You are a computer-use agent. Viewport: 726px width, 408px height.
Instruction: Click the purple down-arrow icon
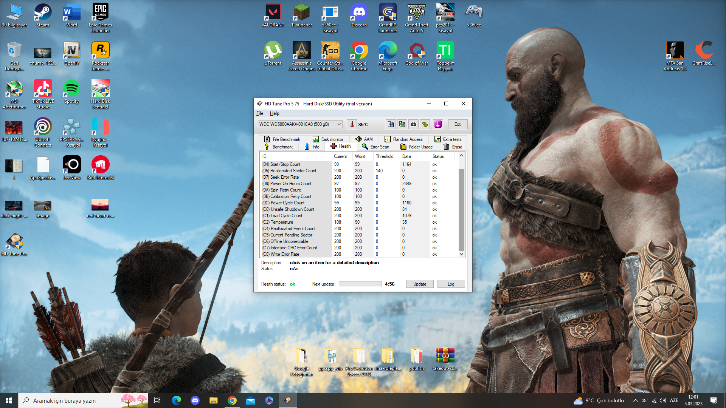click(438, 124)
